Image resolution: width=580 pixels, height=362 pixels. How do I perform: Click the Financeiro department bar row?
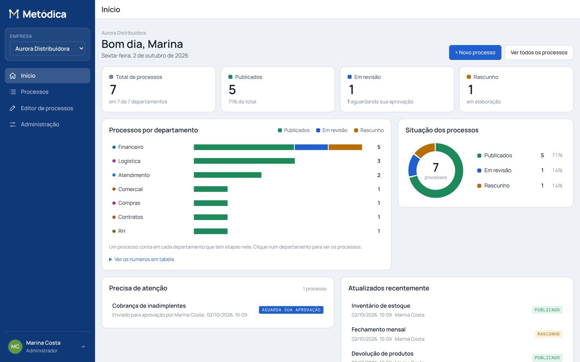pos(246,147)
